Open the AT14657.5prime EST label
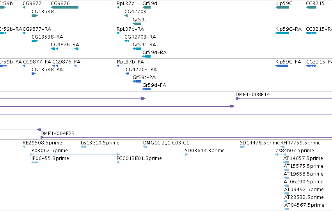Viewport: 332px width, 211px height. coord(303,158)
